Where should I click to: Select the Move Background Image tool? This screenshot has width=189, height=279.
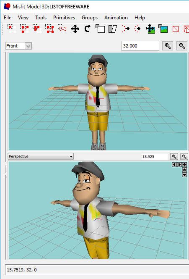[x=150, y=29]
